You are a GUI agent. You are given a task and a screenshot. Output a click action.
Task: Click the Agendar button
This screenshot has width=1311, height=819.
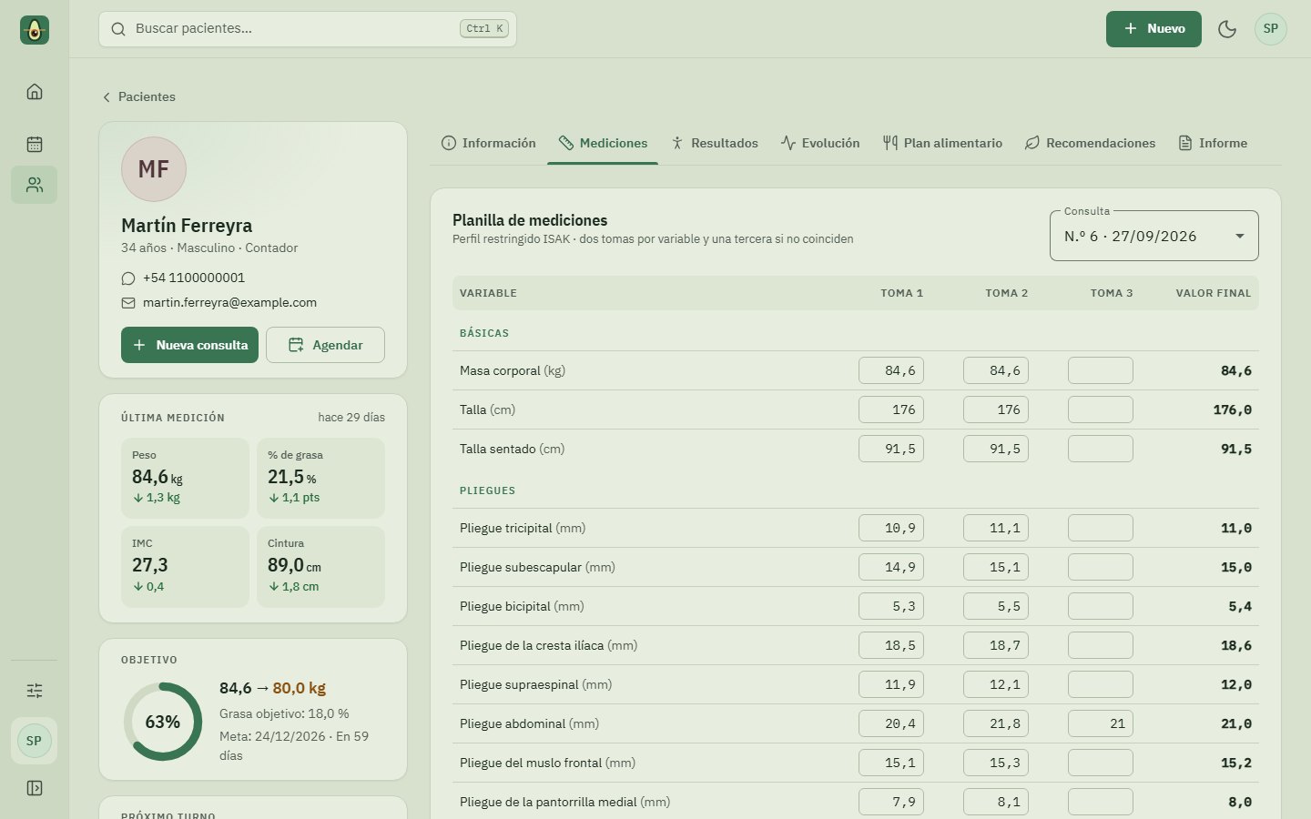tap(325, 345)
